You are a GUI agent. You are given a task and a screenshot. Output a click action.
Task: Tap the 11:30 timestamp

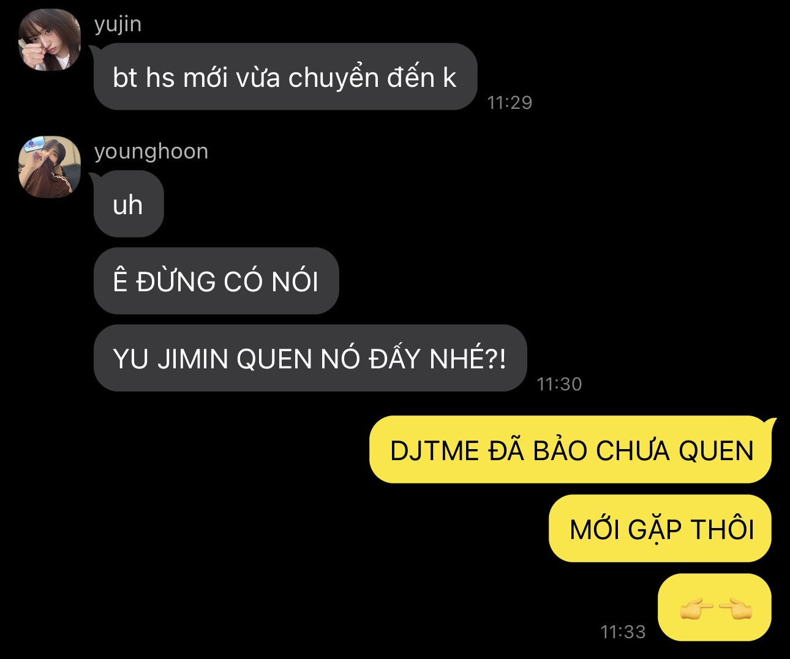pos(559,384)
